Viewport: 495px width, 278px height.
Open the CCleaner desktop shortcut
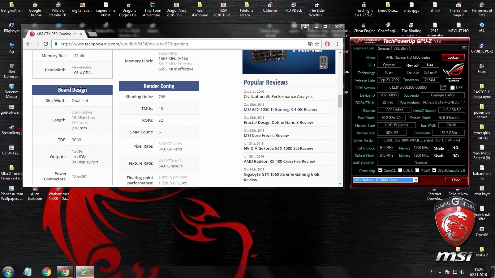270,7
